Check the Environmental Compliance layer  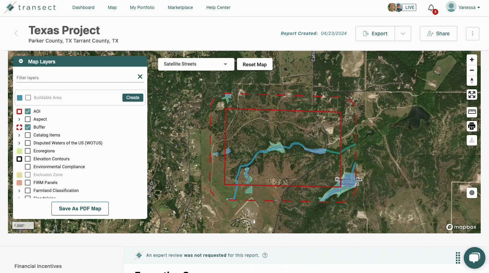(28, 167)
